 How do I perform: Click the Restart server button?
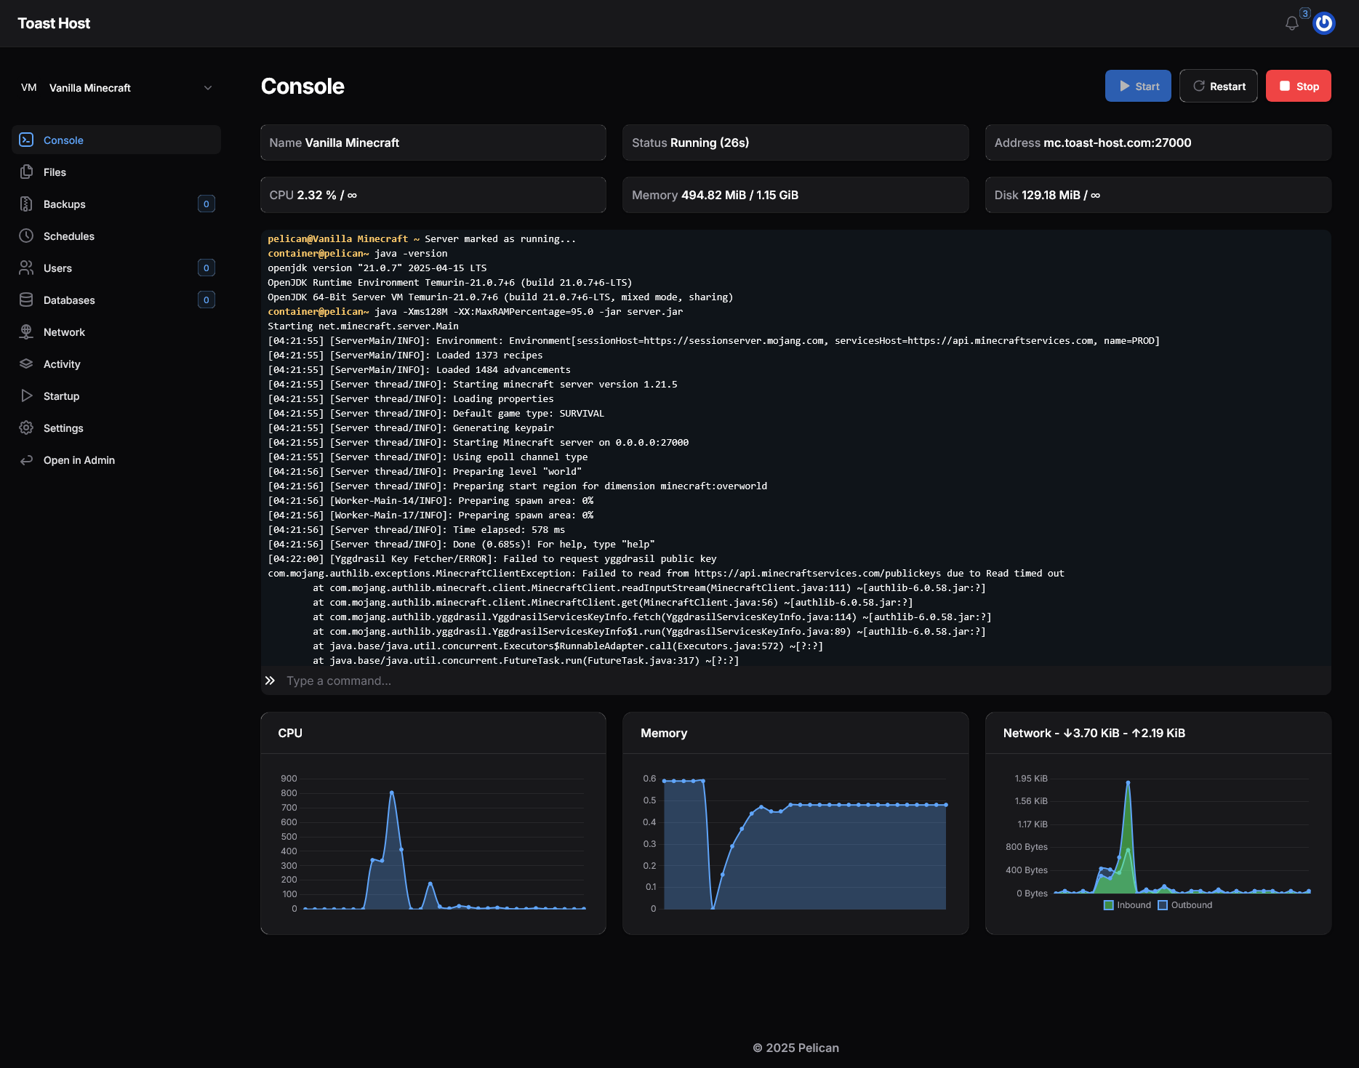point(1219,87)
